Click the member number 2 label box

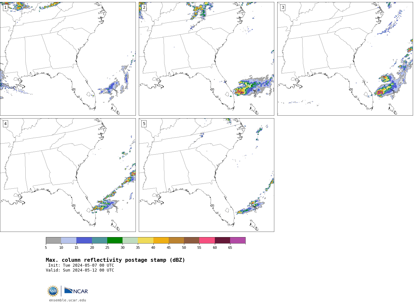click(144, 7)
